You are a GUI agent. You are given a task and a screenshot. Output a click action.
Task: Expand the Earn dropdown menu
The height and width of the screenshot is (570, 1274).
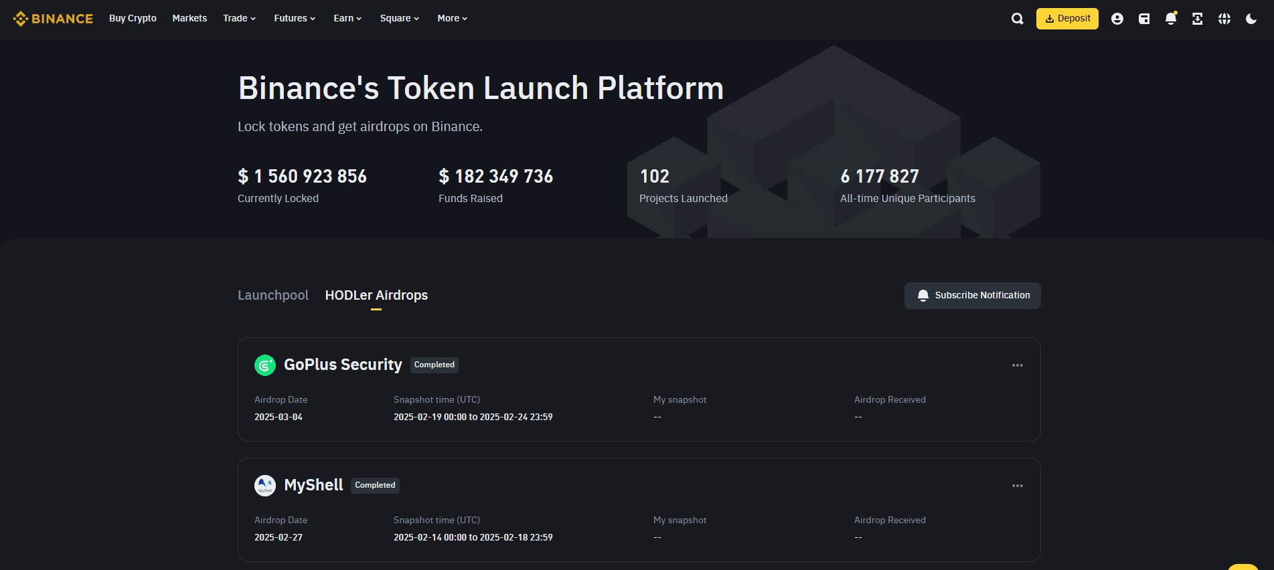click(347, 19)
